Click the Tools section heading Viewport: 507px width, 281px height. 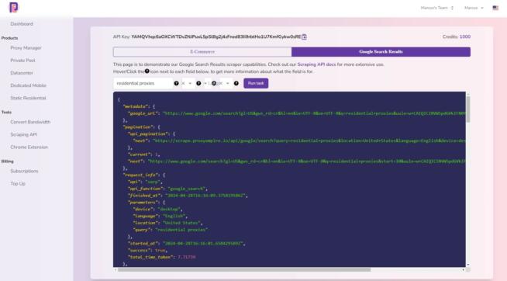6,112
